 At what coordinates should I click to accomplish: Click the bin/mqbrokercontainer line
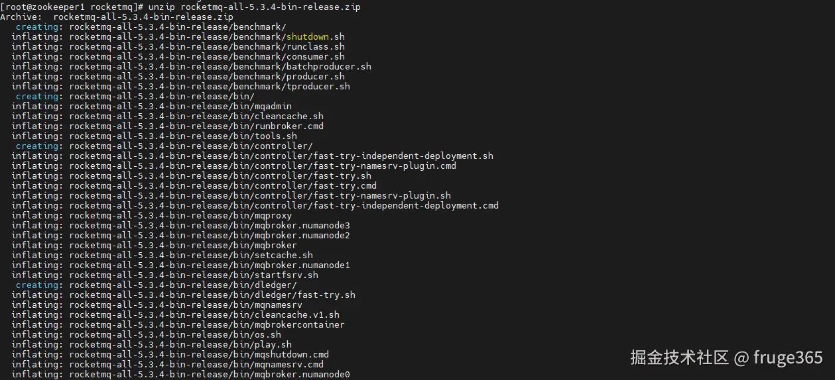click(x=178, y=324)
